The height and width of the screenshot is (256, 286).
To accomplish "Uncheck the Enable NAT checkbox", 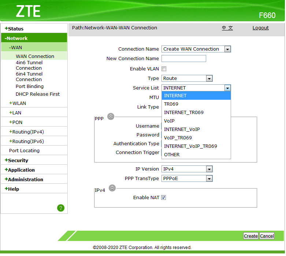I will [x=163, y=198].
